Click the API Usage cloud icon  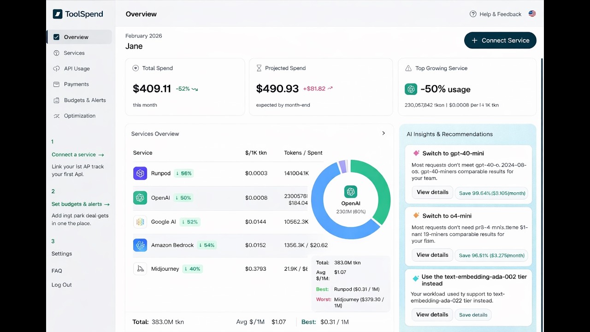56,69
